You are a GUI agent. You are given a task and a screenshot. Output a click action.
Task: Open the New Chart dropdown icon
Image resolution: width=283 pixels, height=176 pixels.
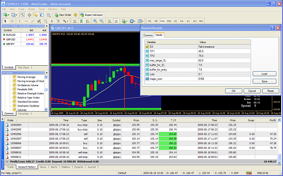pyautogui.click(x=6, y=15)
